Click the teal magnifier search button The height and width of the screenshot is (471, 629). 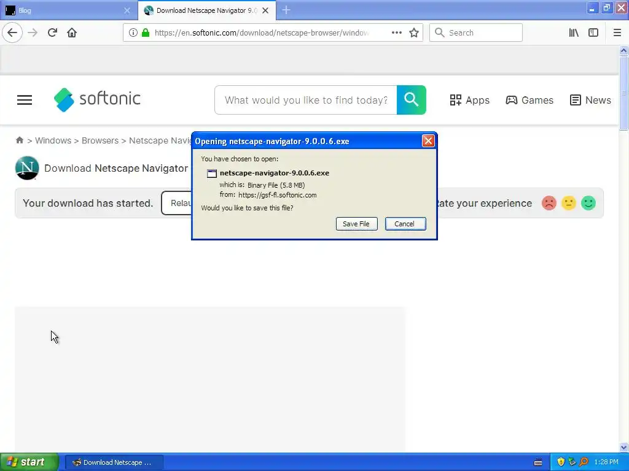coord(411,100)
